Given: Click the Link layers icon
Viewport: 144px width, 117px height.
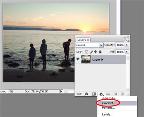Looking at the screenshot, I should pyautogui.click(x=79, y=94).
